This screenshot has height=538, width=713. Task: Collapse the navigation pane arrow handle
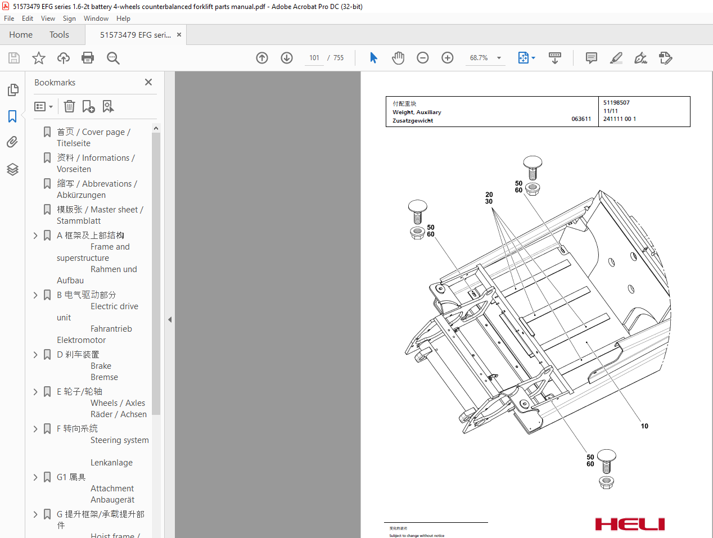click(x=169, y=319)
